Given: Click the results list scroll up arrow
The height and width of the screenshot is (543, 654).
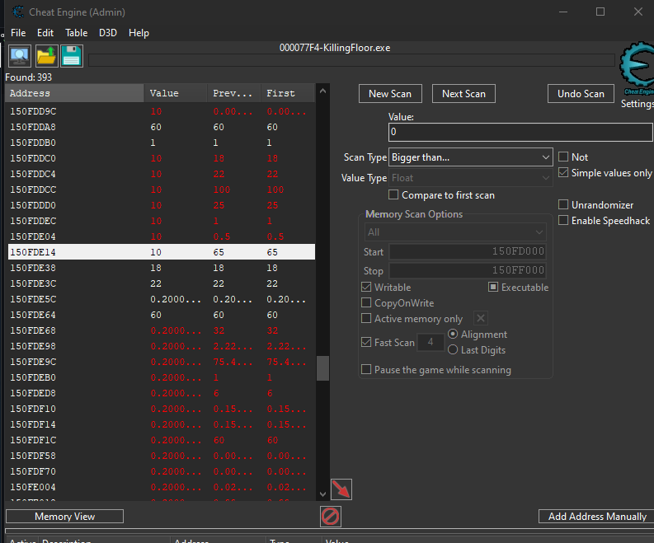Looking at the screenshot, I should [x=322, y=91].
